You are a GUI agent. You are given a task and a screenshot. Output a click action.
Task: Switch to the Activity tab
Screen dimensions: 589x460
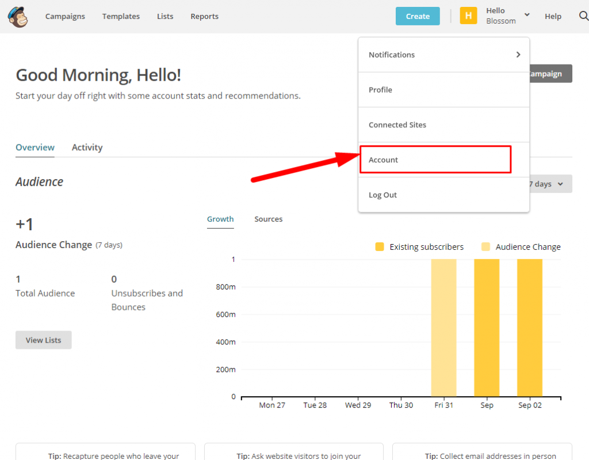87,147
